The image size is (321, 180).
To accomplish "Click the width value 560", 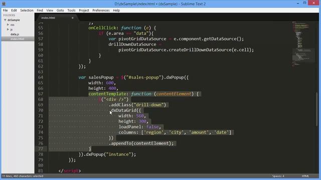I will point(140,116).
